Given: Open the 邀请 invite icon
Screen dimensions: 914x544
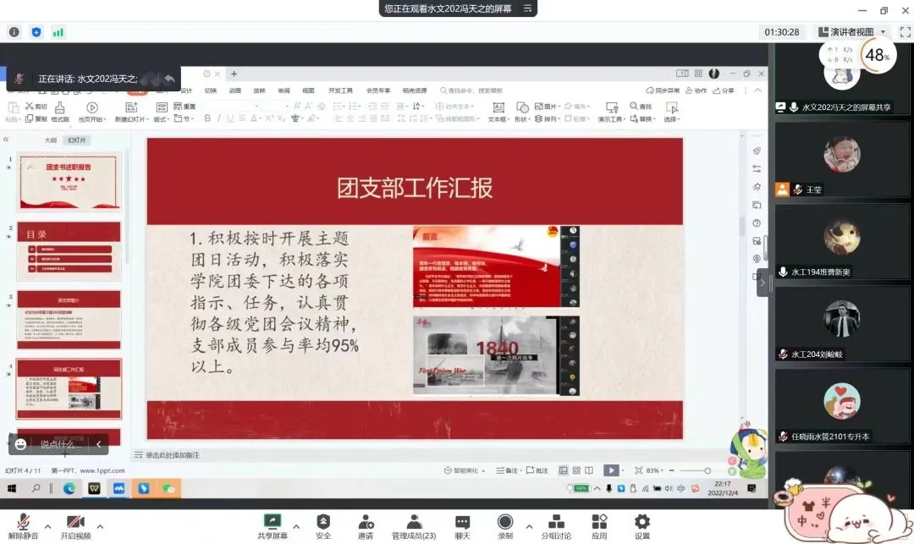Looking at the screenshot, I should (x=366, y=526).
